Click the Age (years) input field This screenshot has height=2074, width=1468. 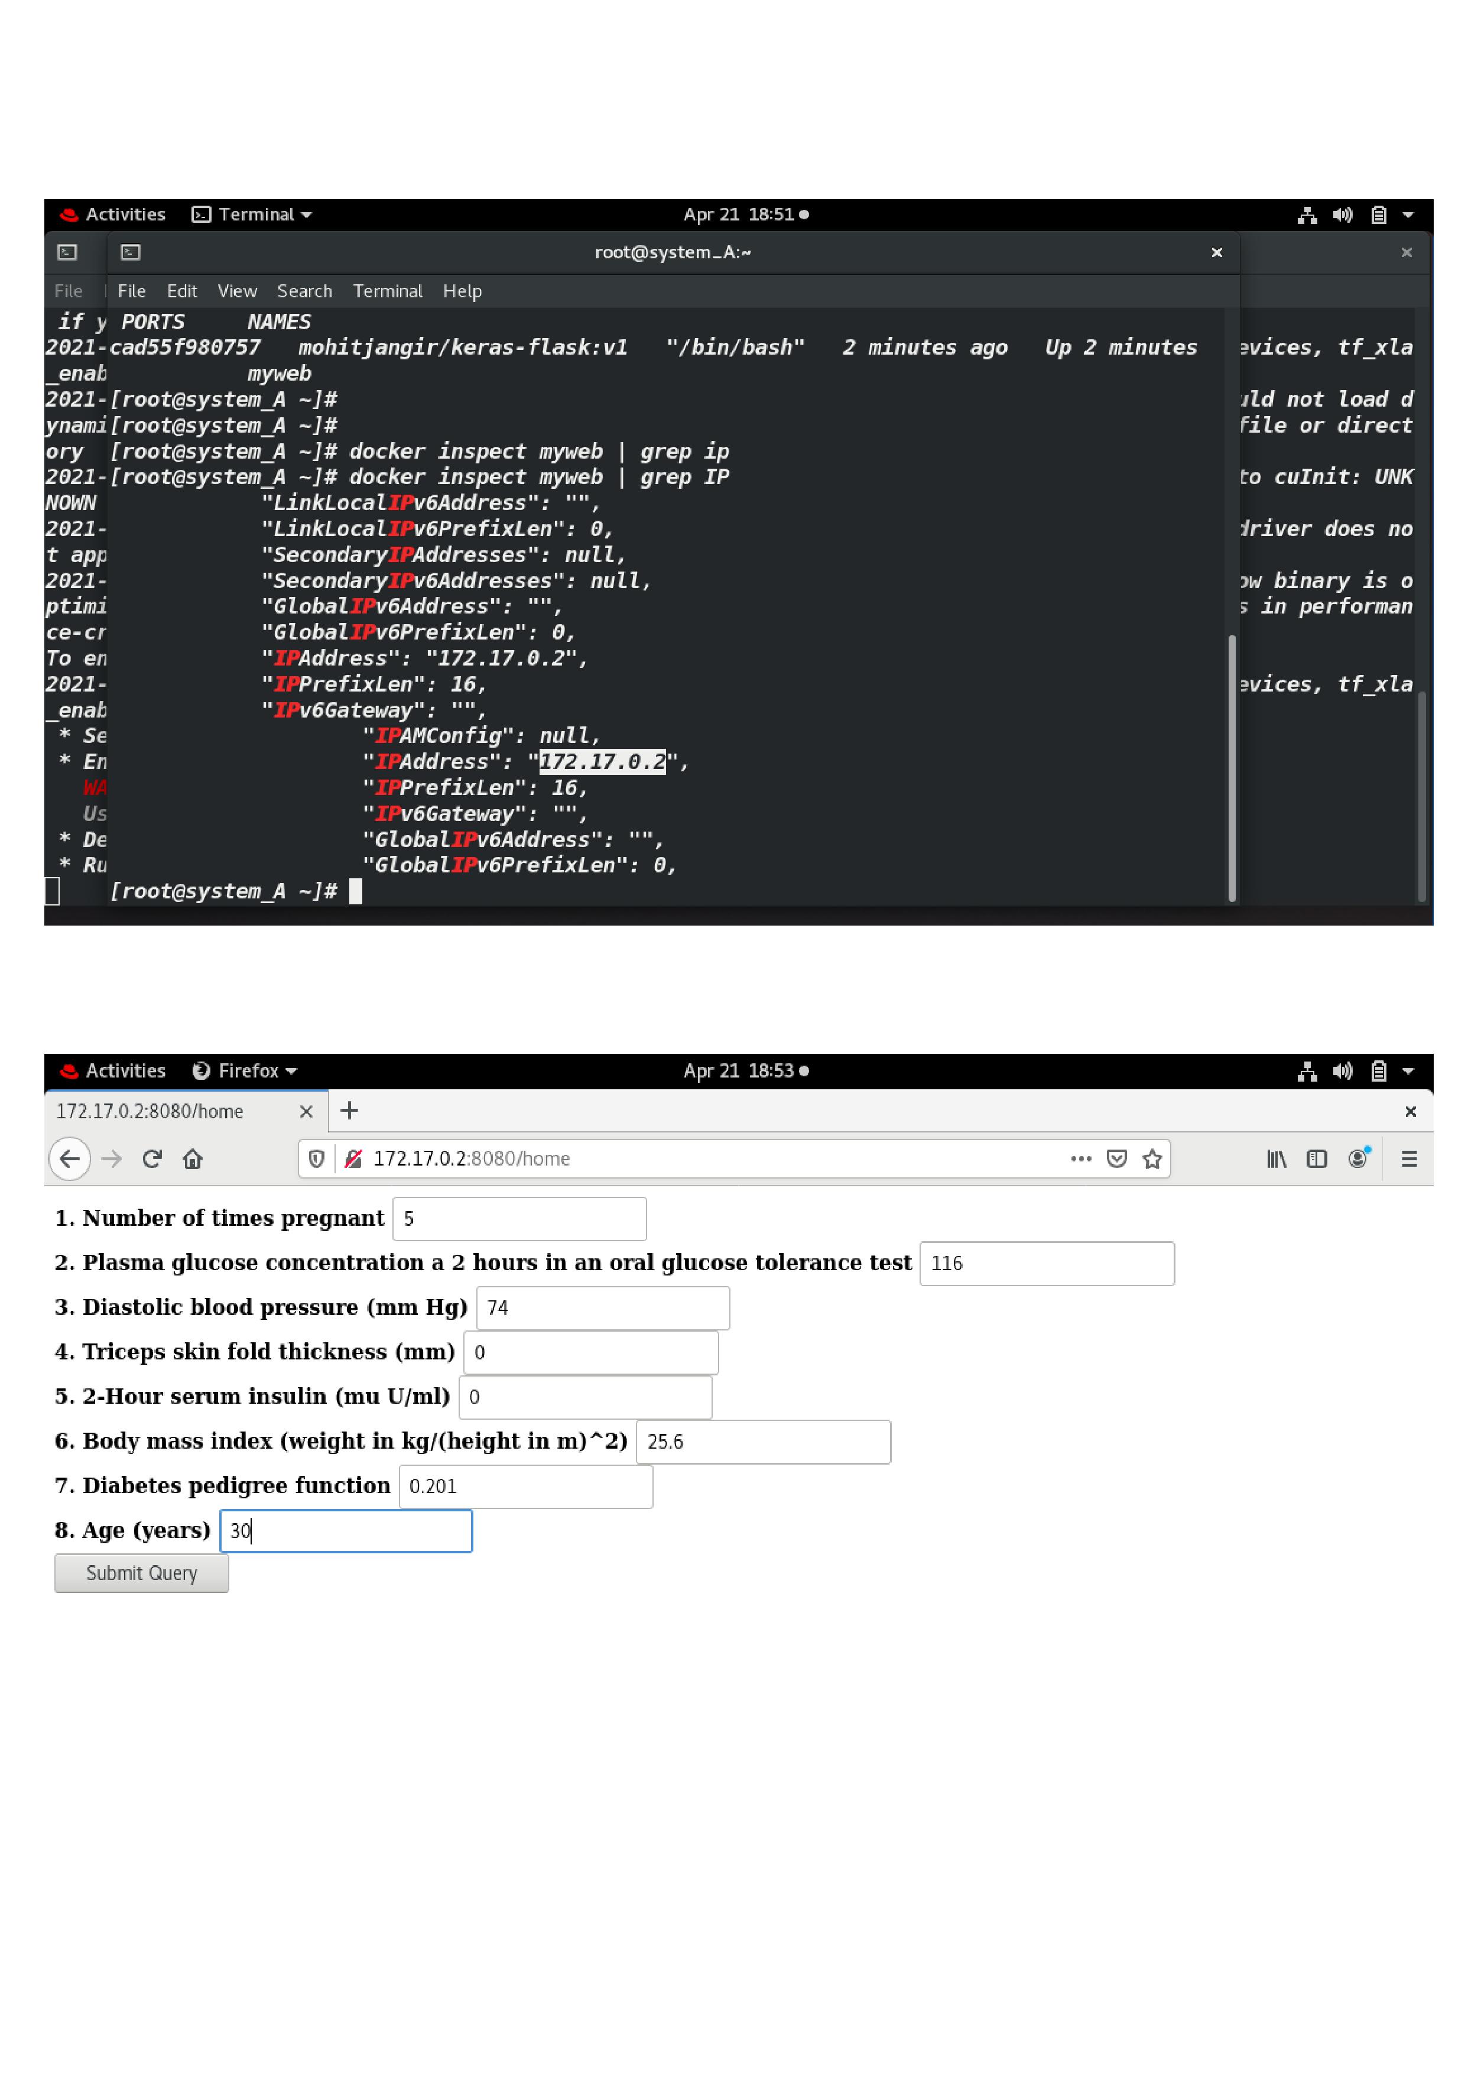pos(346,1531)
